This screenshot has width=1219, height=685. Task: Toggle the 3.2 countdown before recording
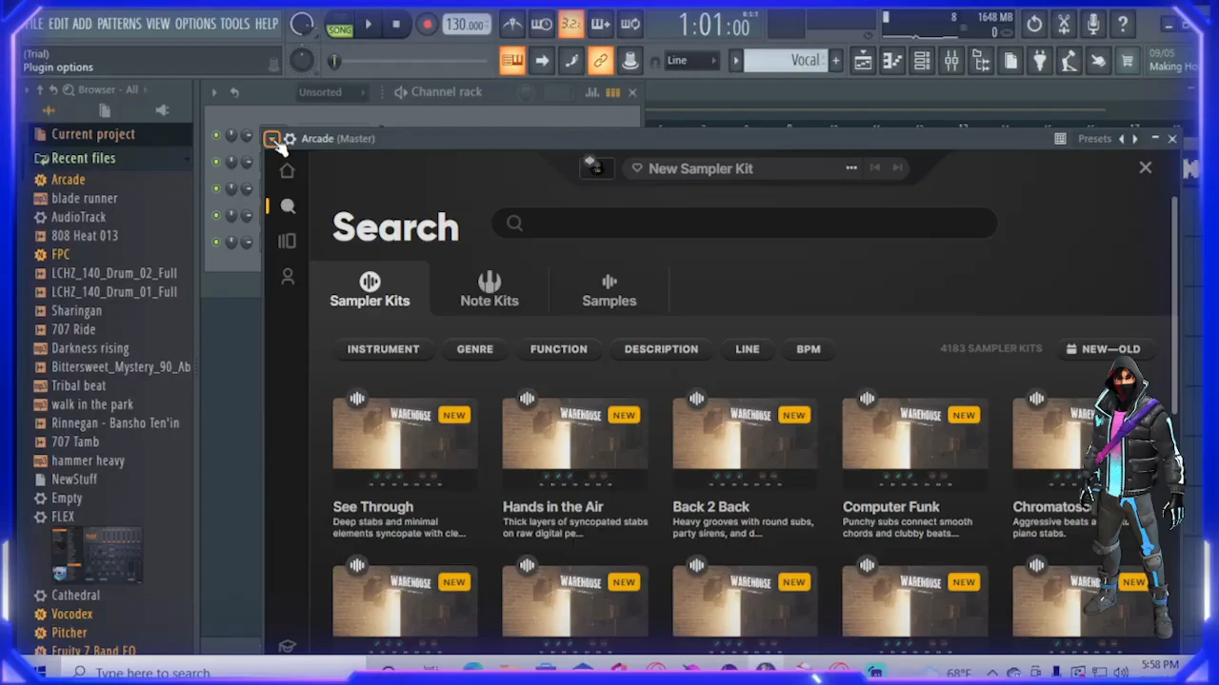coord(571,25)
